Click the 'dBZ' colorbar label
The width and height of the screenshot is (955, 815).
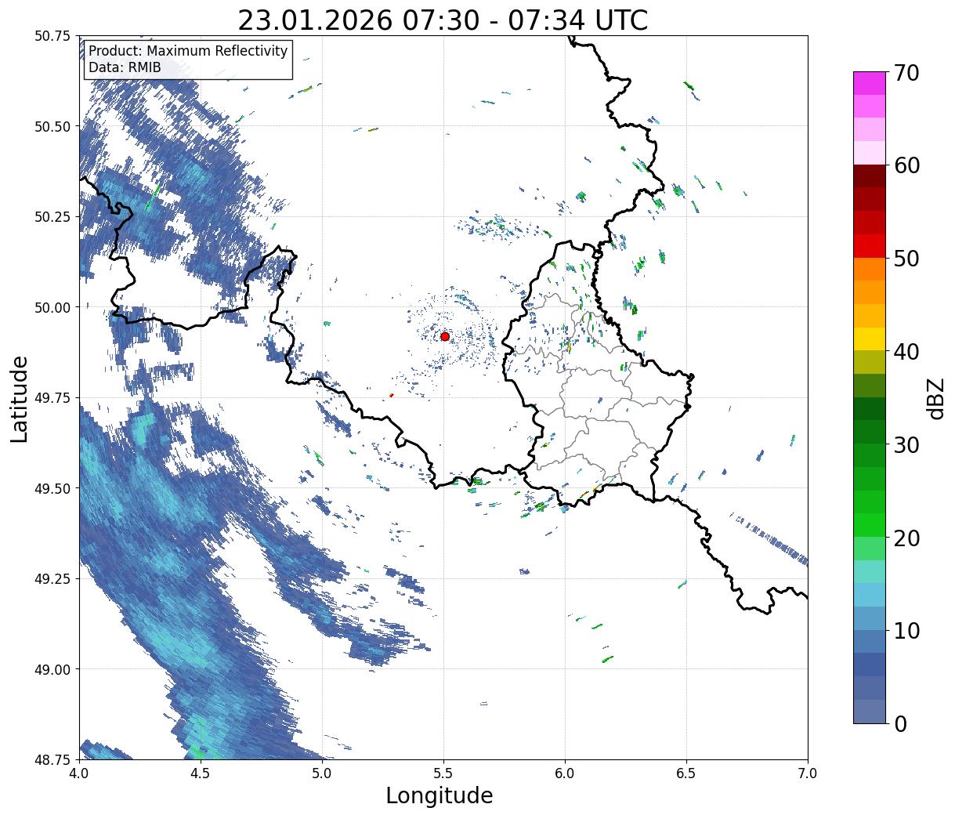935,397
